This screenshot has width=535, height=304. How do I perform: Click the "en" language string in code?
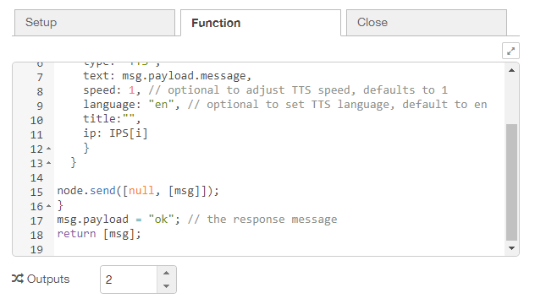[162, 105]
